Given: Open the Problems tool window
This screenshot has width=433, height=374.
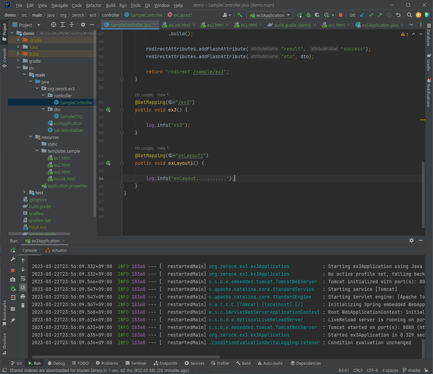Looking at the screenshot, I should [x=107, y=363].
